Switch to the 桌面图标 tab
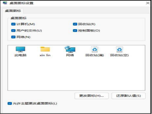The height and width of the screenshot is (114, 152). tap(13, 11)
